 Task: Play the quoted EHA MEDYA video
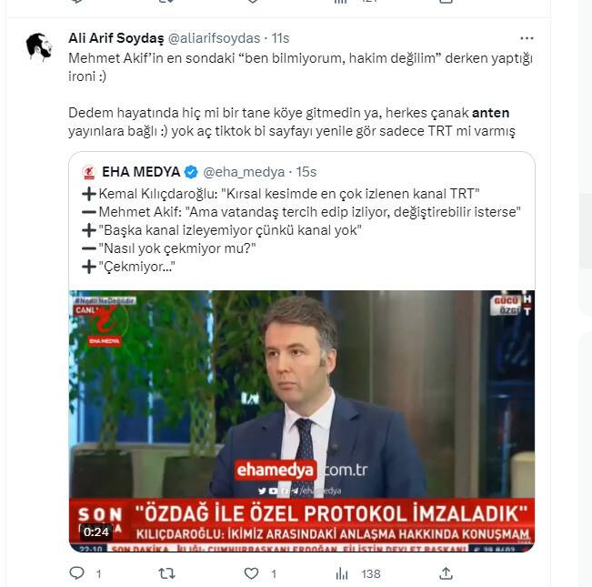tap(302, 420)
